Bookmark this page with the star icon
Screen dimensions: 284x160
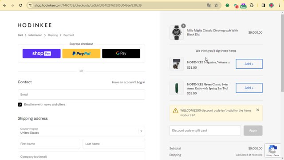(216, 5)
